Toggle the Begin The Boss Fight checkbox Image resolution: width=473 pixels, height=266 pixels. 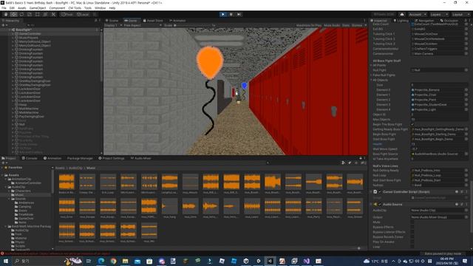pyautogui.click(x=412, y=124)
